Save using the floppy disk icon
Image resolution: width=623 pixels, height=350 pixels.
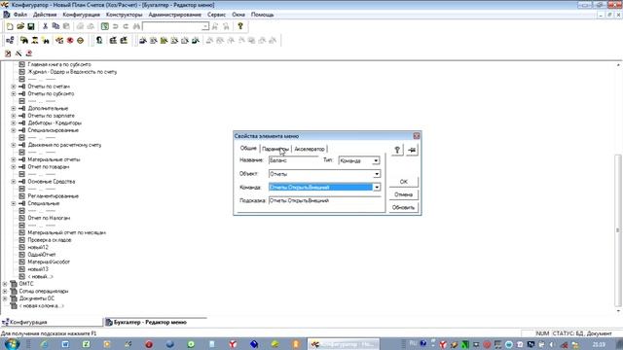click(x=30, y=26)
